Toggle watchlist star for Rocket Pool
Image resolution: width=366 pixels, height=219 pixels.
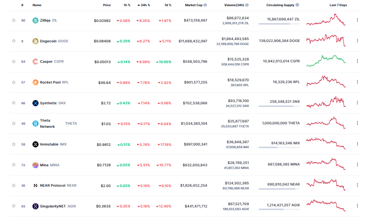[14, 82]
